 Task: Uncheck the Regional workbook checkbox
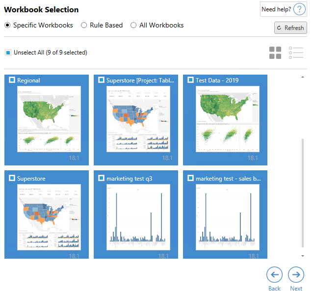tap(12, 80)
